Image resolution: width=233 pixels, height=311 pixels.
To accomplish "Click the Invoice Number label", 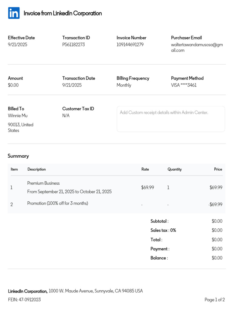I will pos(131,38).
